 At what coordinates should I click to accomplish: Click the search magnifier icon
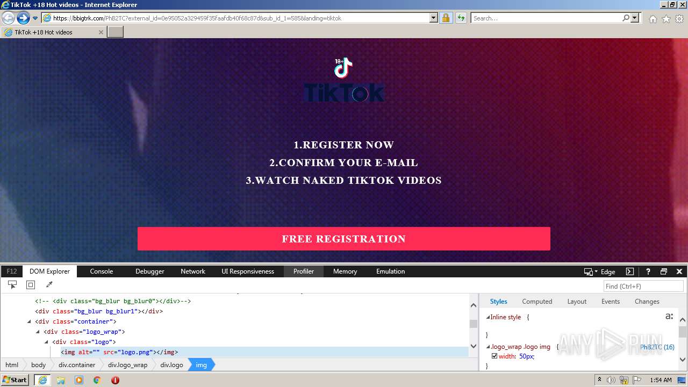(x=626, y=18)
